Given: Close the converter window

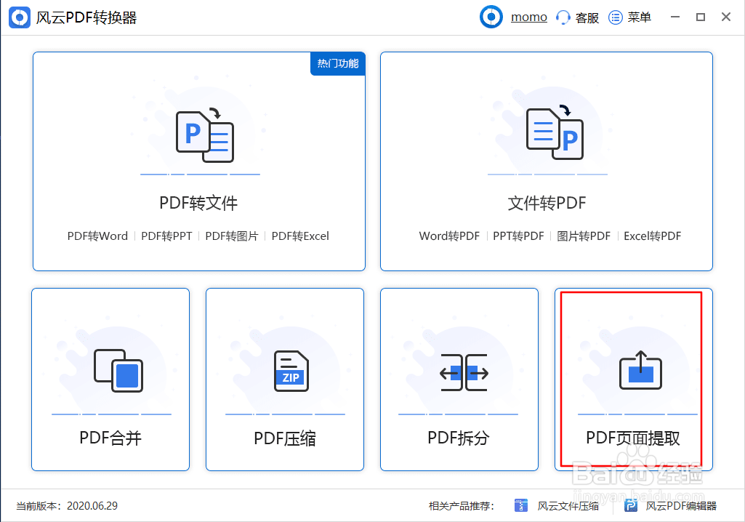Looking at the screenshot, I should click(726, 17).
